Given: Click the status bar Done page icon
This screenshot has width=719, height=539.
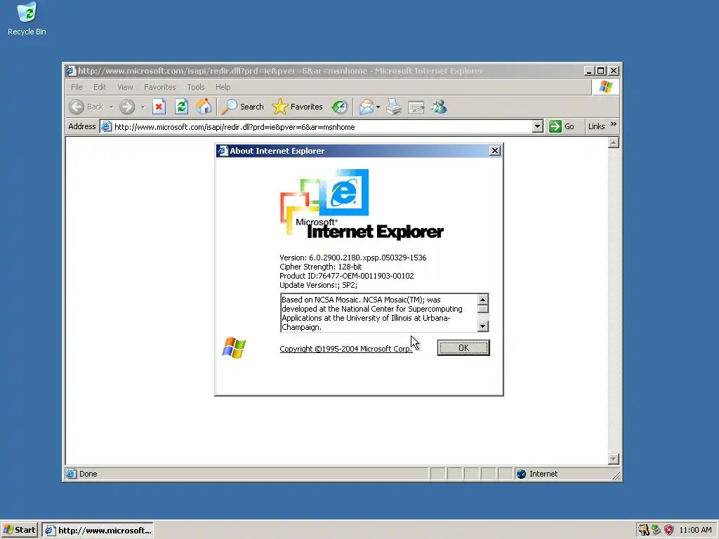Looking at the screenshot, I should (x=71, y=474).
